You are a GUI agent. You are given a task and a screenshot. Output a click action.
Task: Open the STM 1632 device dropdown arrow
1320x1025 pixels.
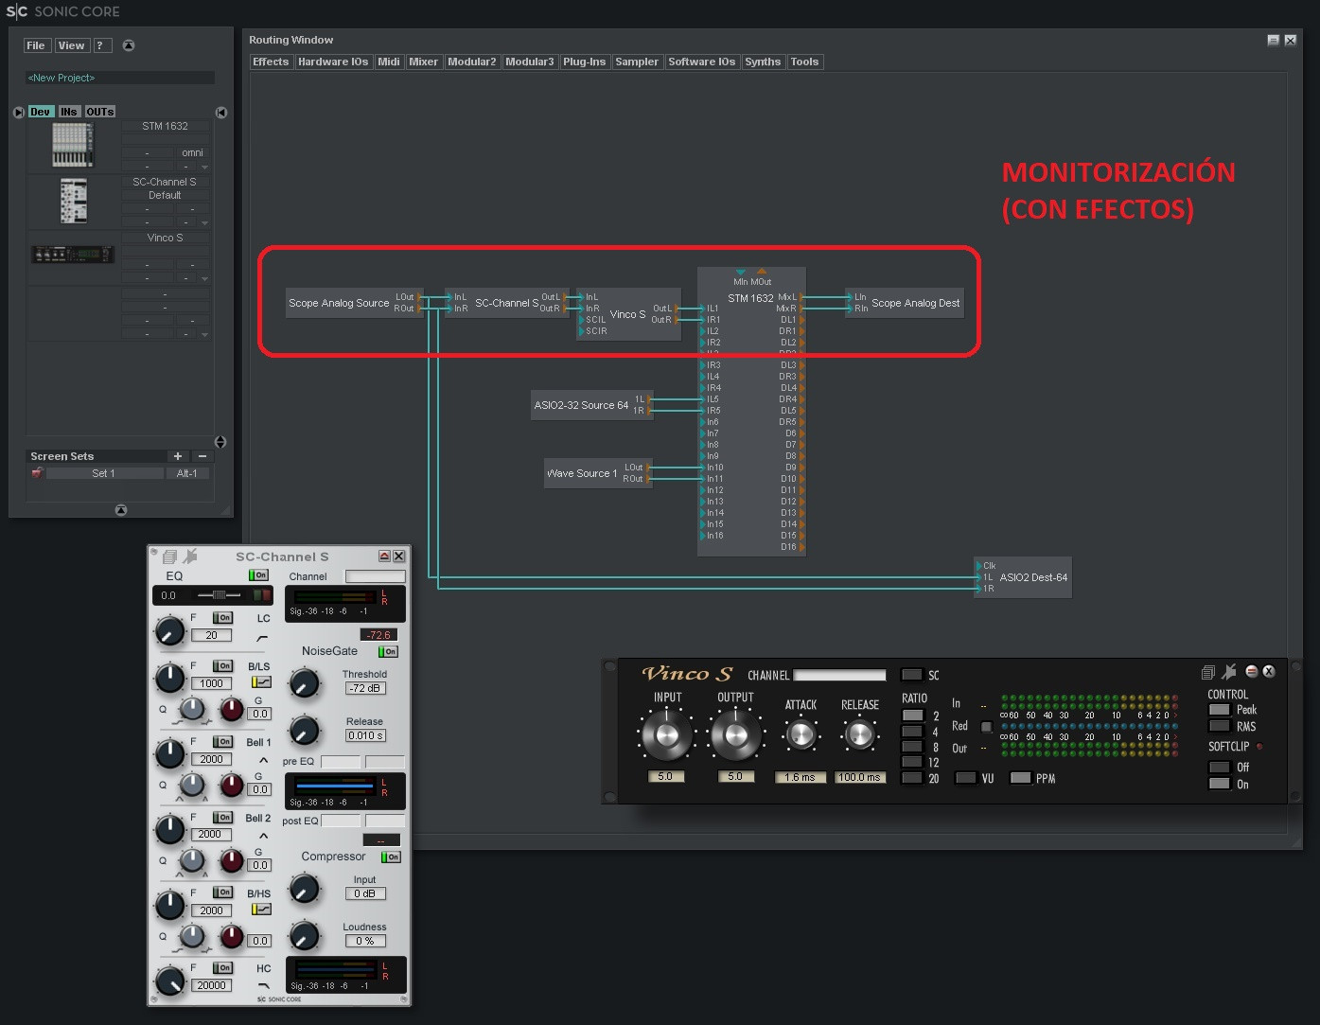[204, 168]
